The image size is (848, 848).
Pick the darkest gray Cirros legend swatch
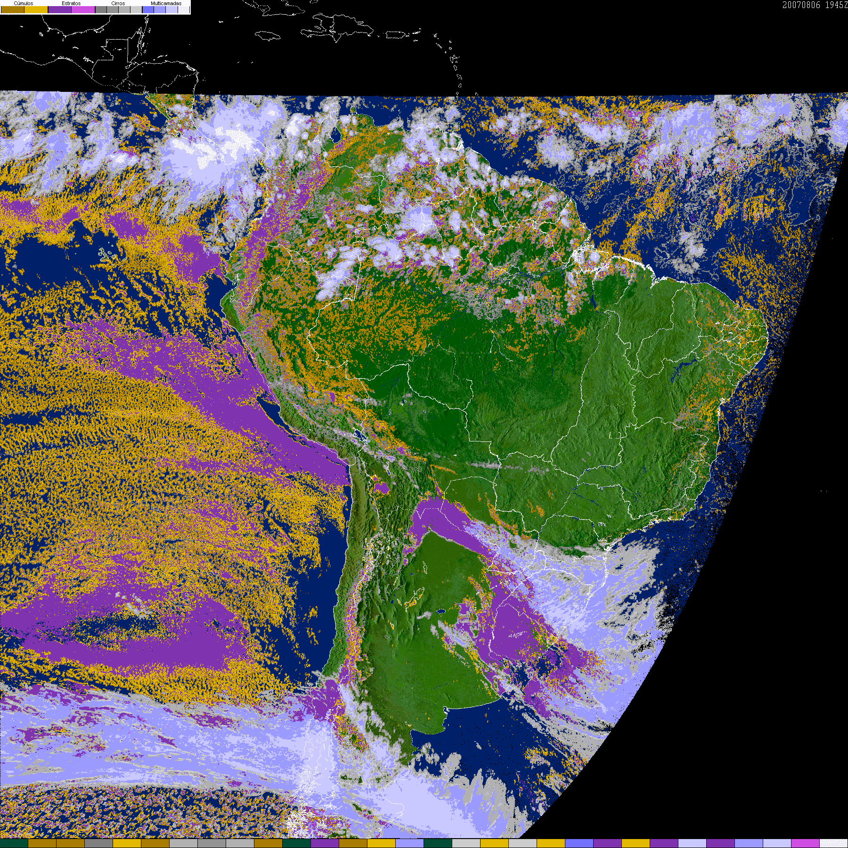click(101, 9)
